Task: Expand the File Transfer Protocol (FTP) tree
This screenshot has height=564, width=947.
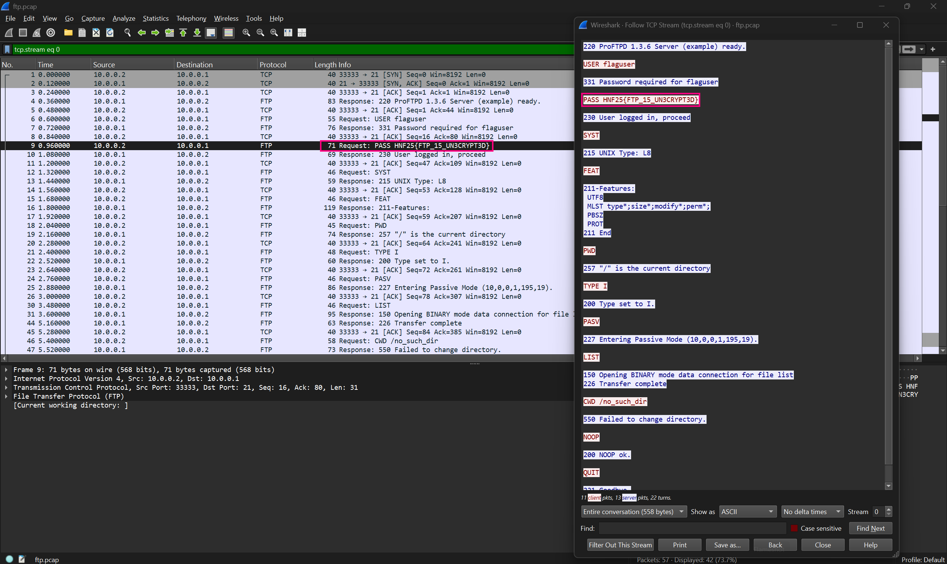Action: [x=6, y=396]
